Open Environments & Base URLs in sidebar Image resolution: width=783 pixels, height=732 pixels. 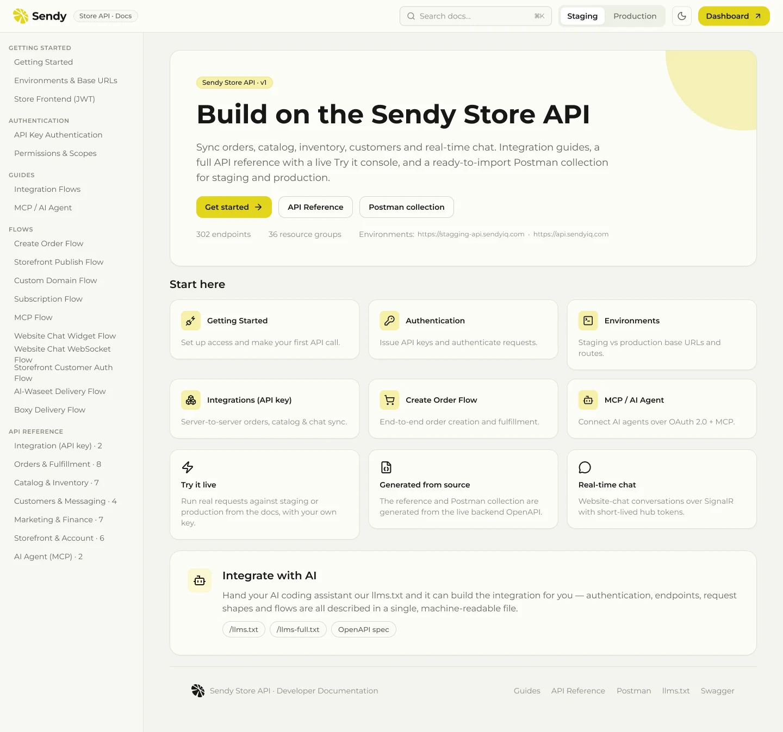click(x=66, y=80)
